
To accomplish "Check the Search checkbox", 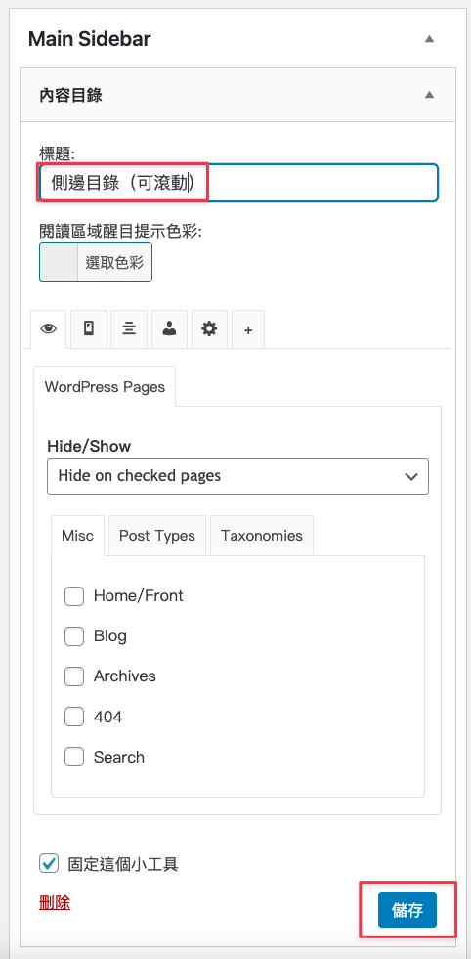I will point(74,758).
